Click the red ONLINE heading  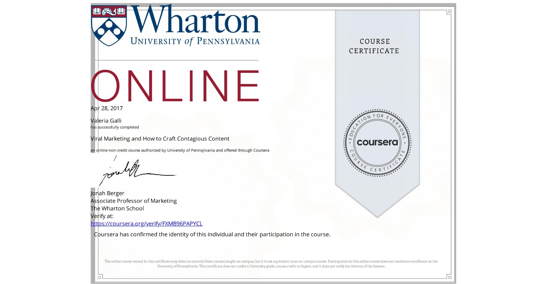click(175, 86)
